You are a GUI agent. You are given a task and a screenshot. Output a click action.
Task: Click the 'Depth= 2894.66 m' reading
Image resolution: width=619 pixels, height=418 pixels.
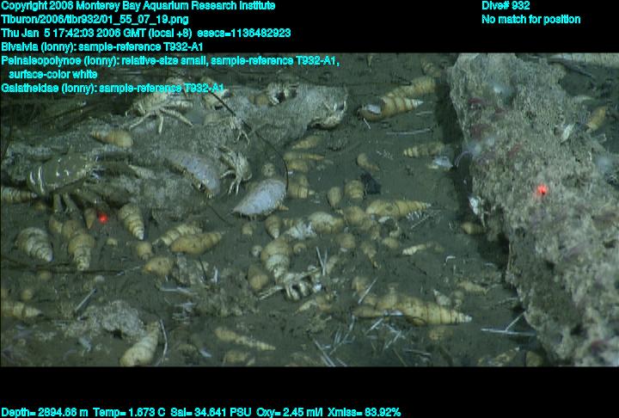point(45,413)
